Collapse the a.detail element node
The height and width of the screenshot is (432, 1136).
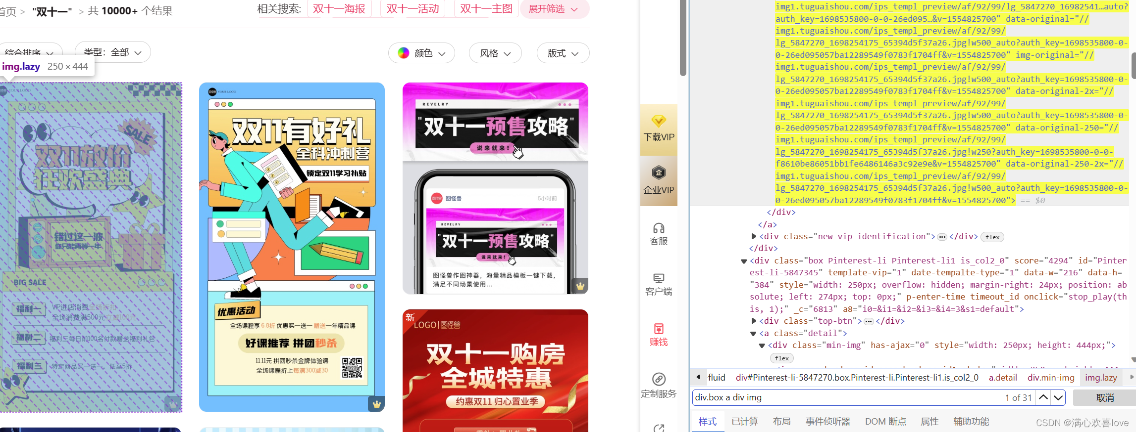tap(754, 334)
